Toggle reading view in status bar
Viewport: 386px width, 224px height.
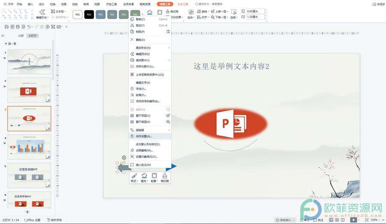tap(341, 220)
